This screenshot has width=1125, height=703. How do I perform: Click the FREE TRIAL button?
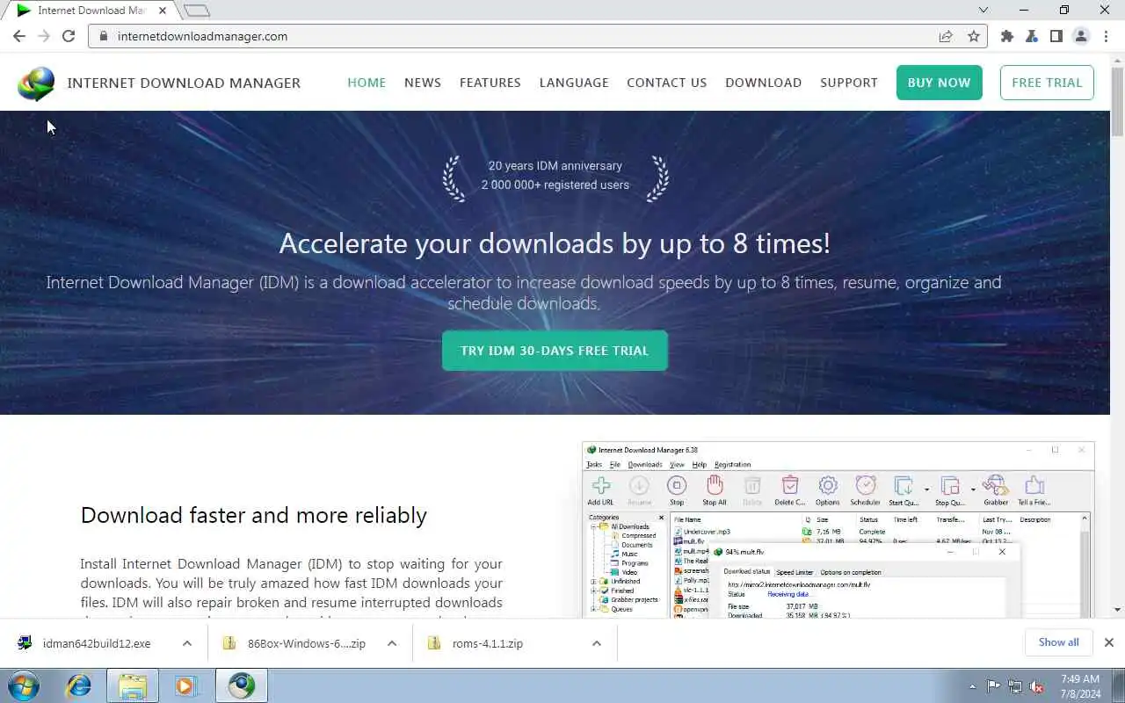(x=1047, y=83)
